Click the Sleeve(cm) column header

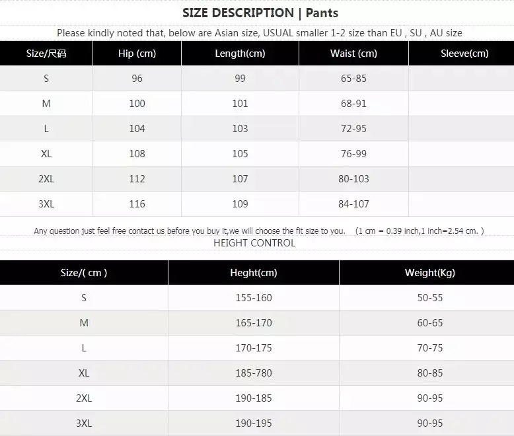coord(464,53)
